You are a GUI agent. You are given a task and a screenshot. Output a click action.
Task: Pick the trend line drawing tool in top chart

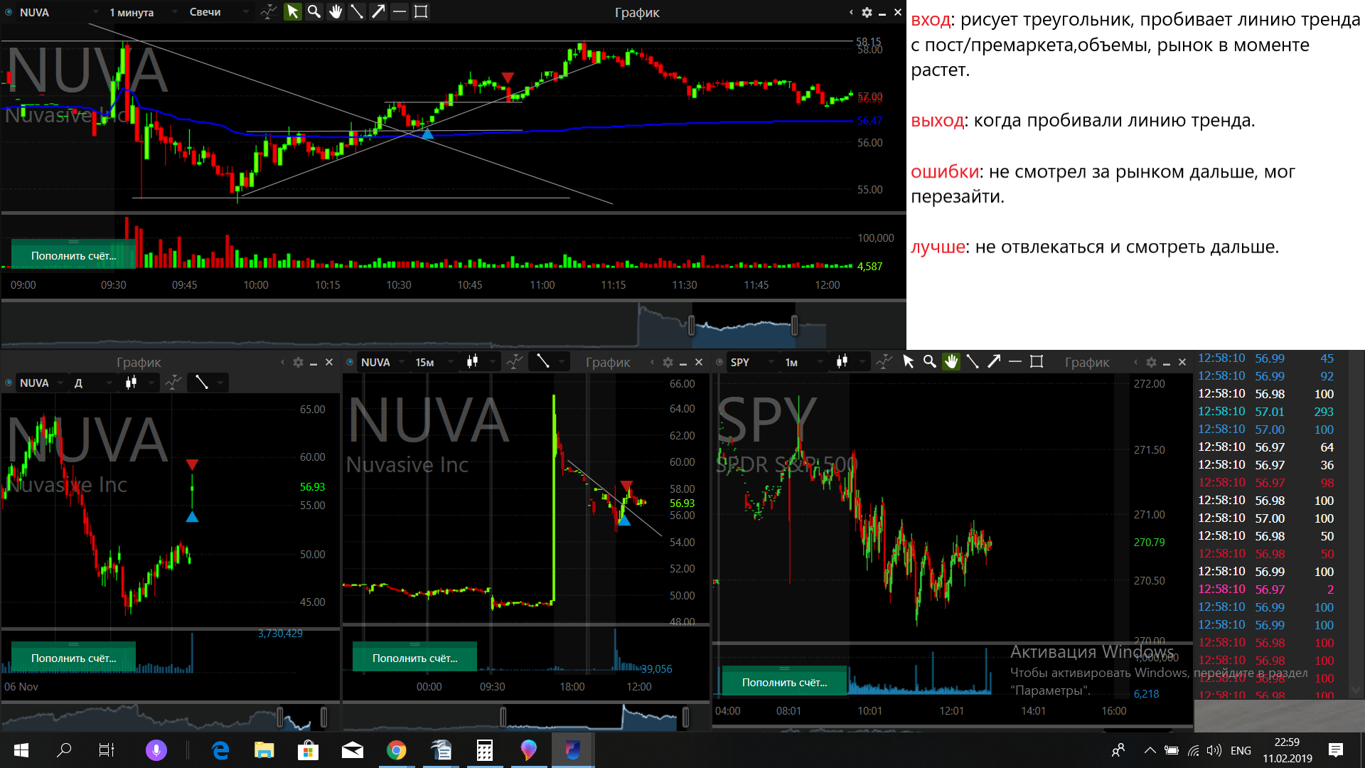(357, 11)
